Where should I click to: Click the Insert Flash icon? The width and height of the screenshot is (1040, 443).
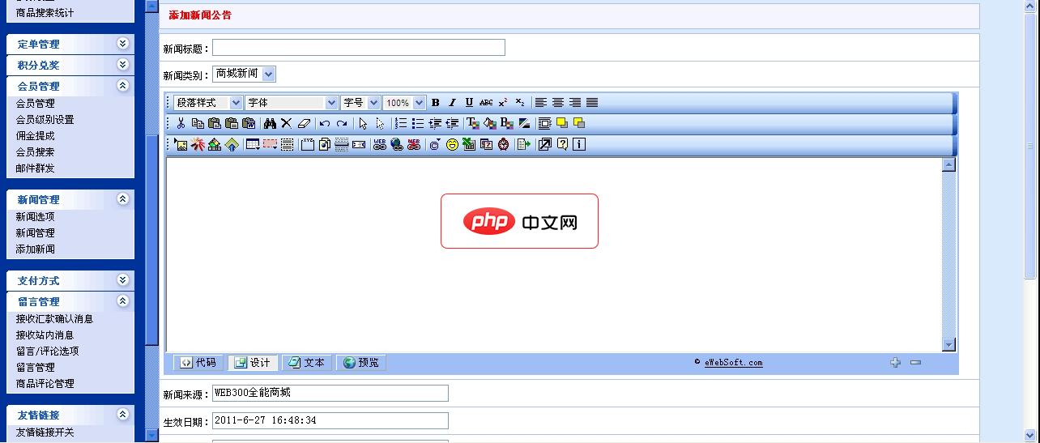198,145
